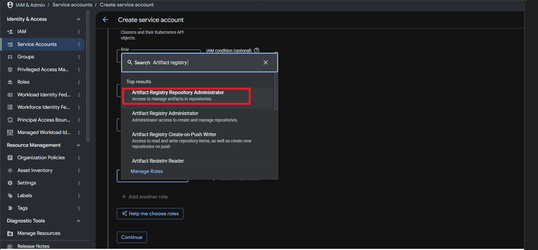Click the Manage Resources folder icon

coord(10,233)
